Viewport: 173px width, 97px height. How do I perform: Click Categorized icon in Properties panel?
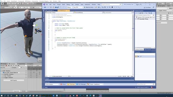point(136,56)
